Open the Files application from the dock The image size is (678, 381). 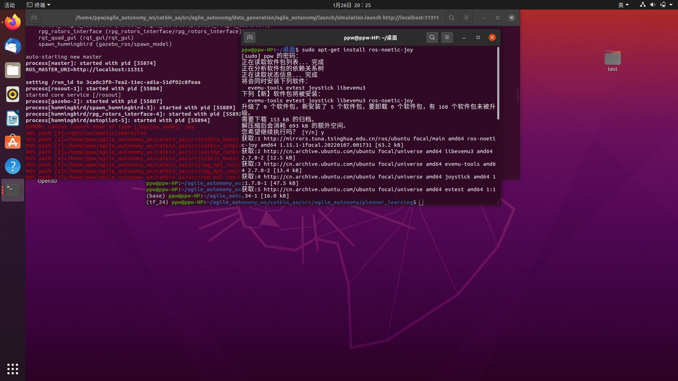pyautogui.click(x=12, y=70)
